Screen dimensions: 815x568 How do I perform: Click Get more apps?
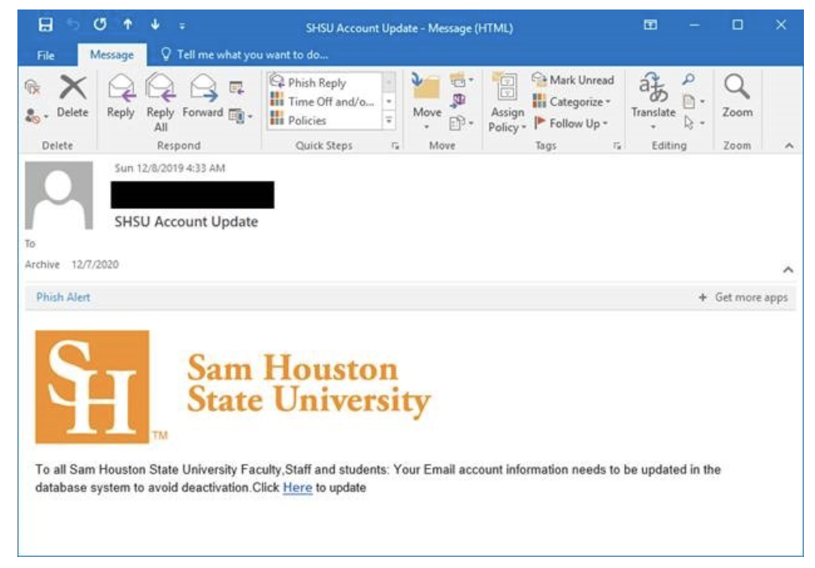(743, 297)
